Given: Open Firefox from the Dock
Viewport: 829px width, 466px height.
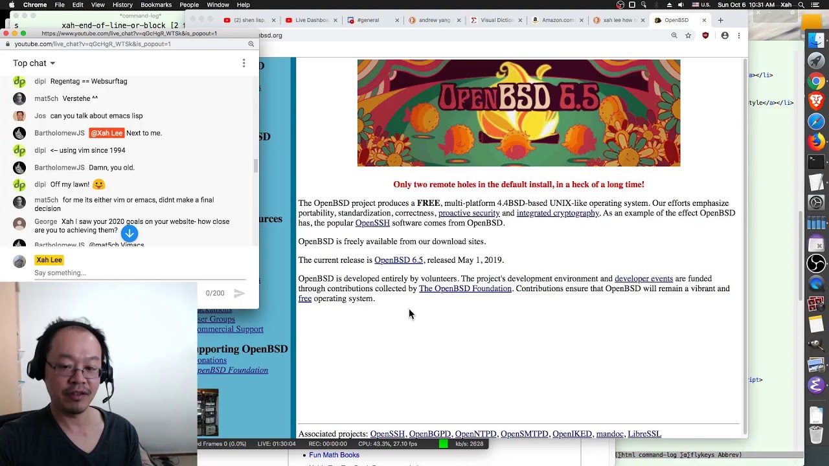Looking at the screenshot, I should (816, 141).
